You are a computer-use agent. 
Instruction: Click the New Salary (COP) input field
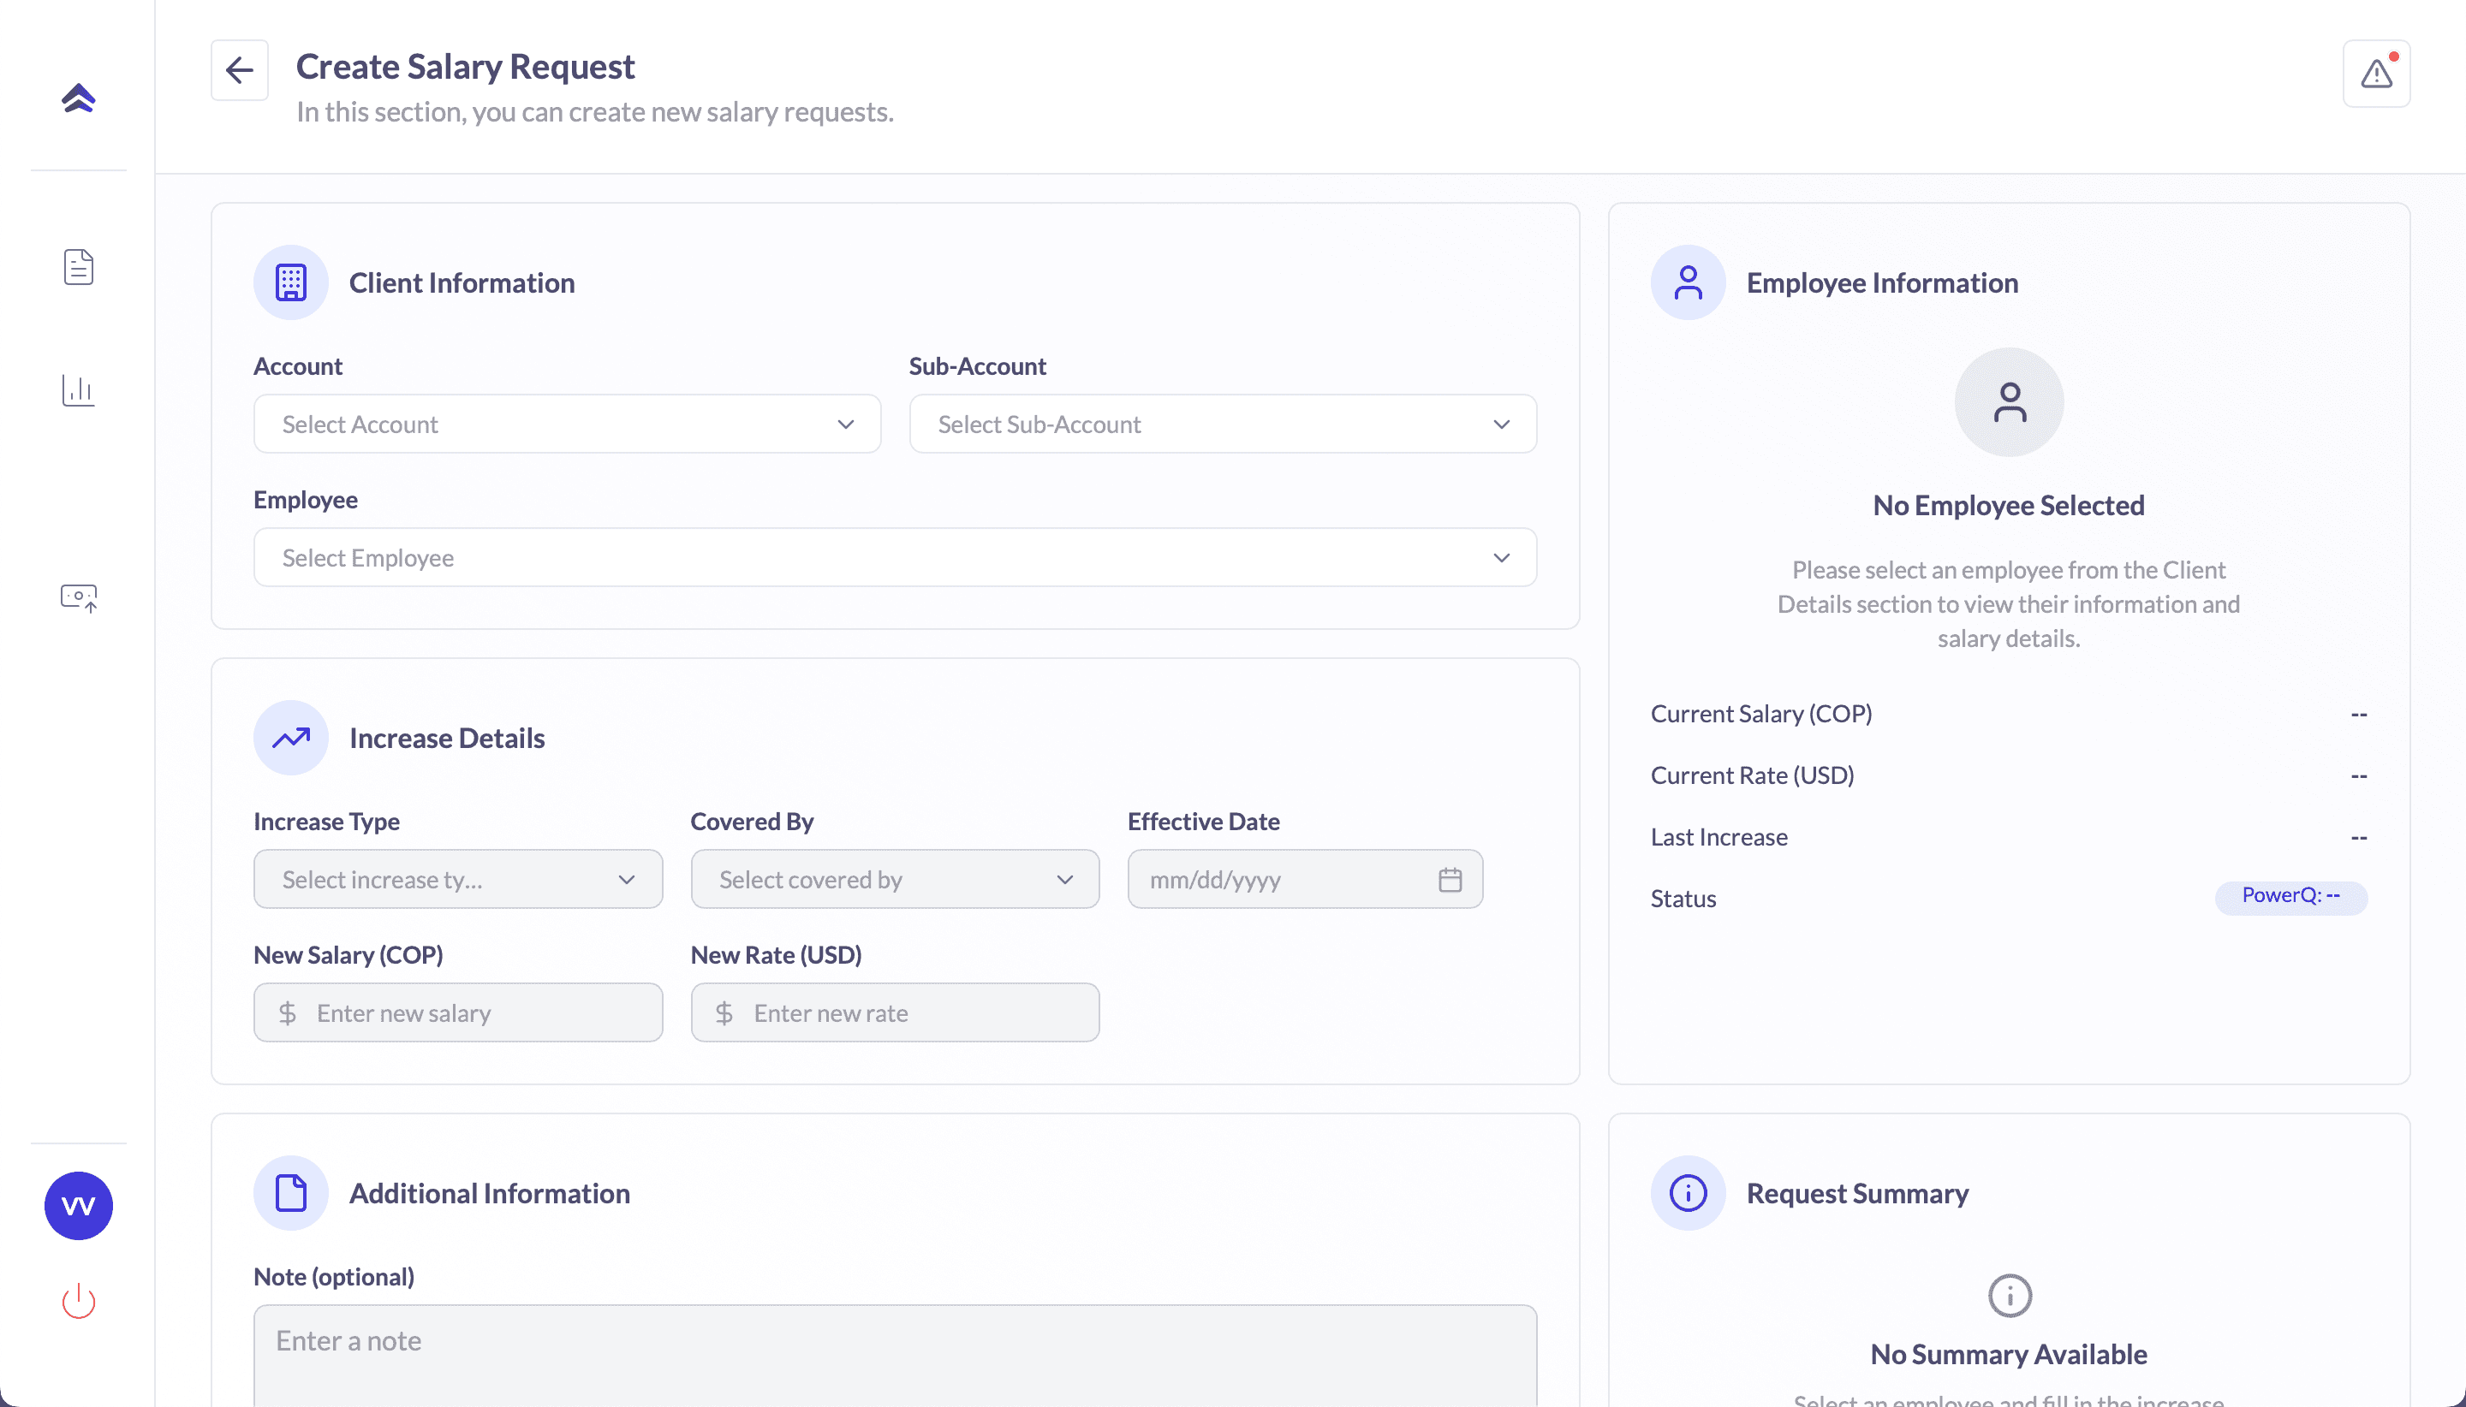click(x=474, y=1012)
